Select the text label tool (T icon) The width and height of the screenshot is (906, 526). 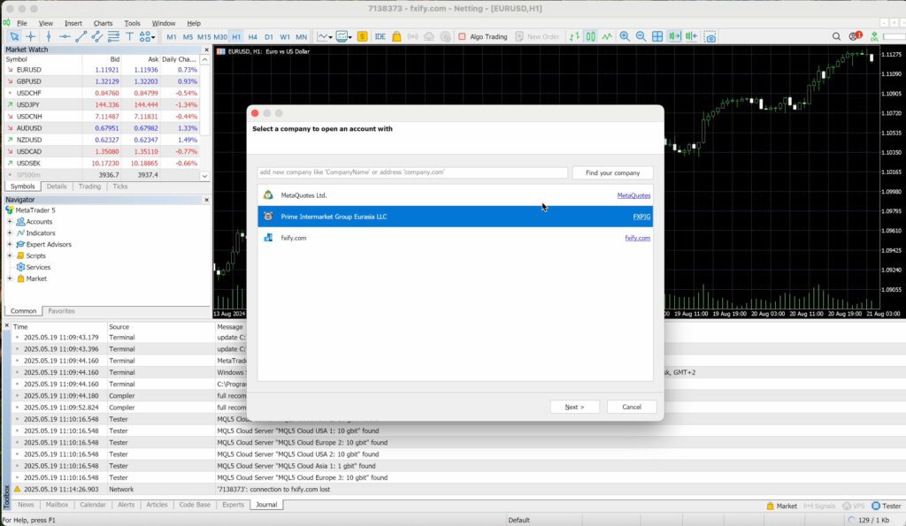click(129, 36)
